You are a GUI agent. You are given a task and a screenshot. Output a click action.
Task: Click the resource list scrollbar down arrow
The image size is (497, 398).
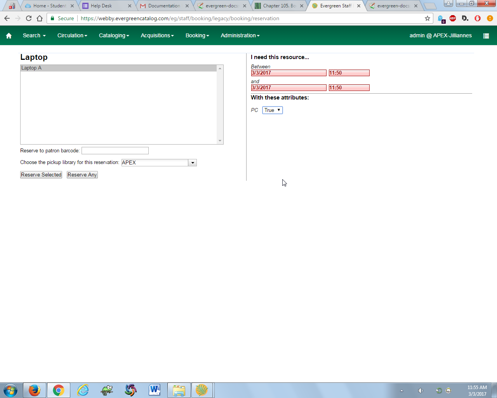pyautogui.click(x=220, y=141)
